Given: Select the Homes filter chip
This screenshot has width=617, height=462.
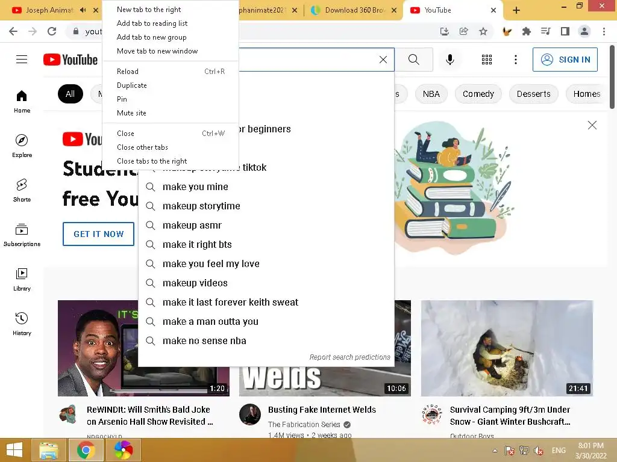Looking at the screenshot, I should click(586, 94).
